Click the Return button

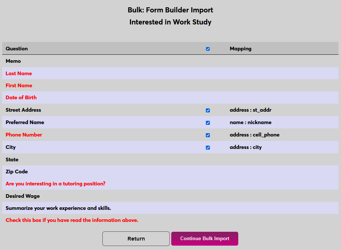(x=136, y=238)
